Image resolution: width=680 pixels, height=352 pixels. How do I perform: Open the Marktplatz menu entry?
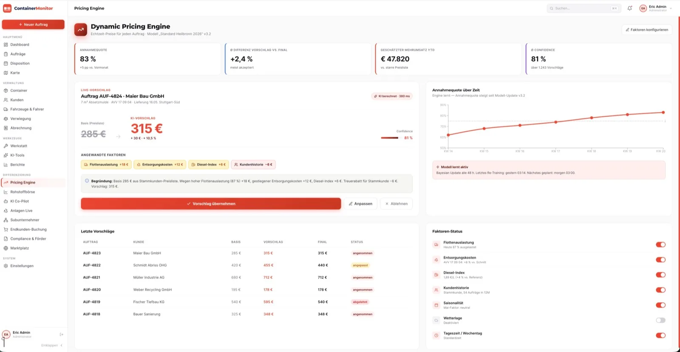[34, 248]
